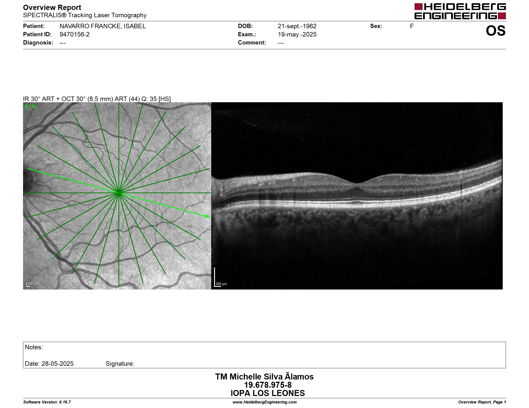The width and height of the screenshot is (529, 408).
Task: Click the scan parameters line 'IR 30° ART + OCT 30°'
Action: pyautogui.click(x=97, y=99)
